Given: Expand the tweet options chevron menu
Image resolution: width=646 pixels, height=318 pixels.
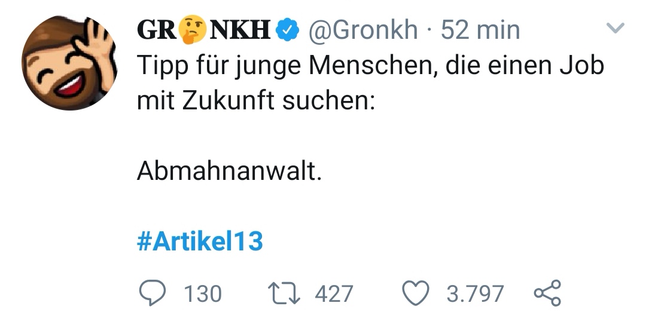Looking at the screenshot, I should tap(615, 27).
